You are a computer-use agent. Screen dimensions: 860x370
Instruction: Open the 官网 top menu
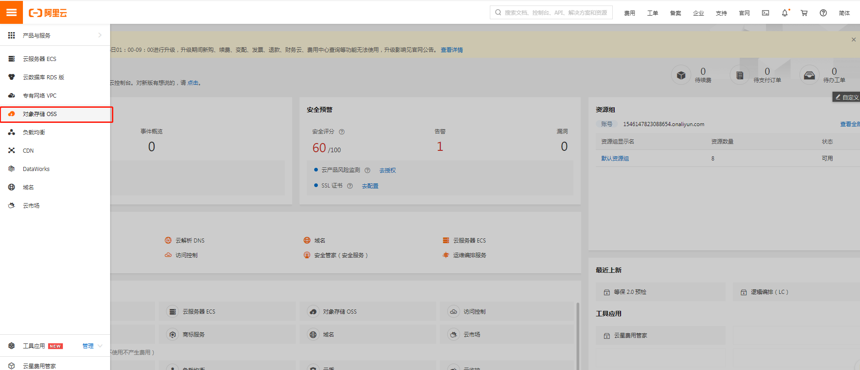[x=744, y=13]
